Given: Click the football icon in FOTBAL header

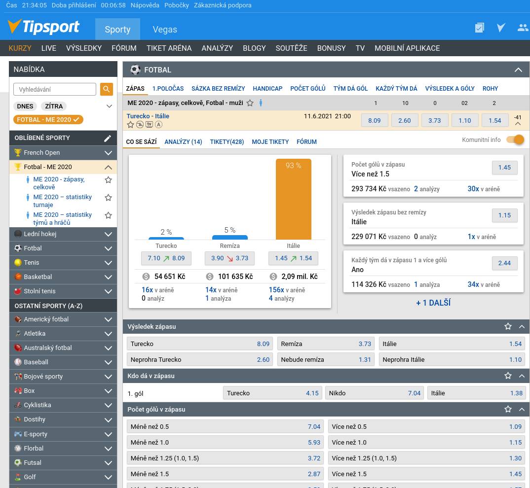Looking at the screenshot, I should (x=135, y=70).
